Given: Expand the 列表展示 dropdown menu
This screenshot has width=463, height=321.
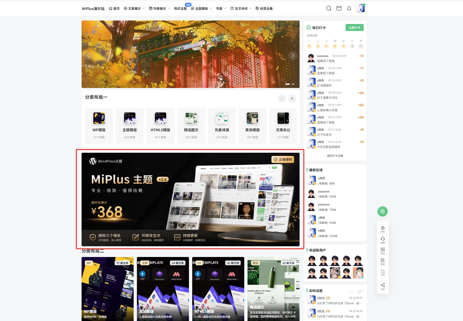Looking at the screenshot, I should click(159, 8).
